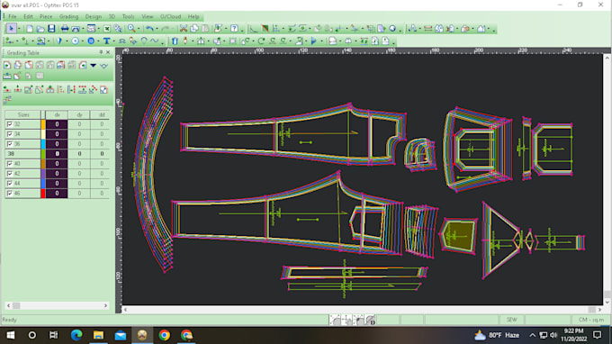Open File Explorer from the taskbar
612x344 pixels.
pos(98,335)
